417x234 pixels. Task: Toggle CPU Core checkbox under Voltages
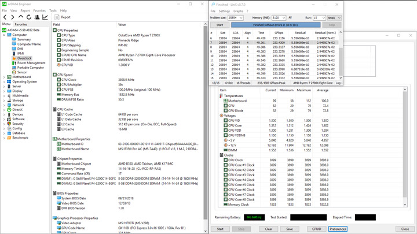225,125
